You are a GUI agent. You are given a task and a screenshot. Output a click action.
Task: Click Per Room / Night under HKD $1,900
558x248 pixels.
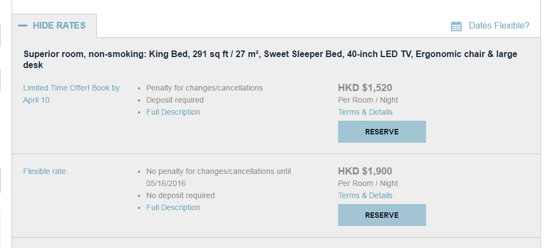click(368, 183)
